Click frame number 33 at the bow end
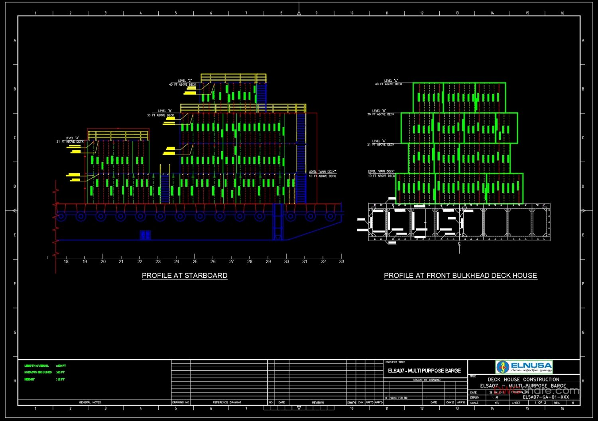Image resolution: width=598 pixels, height=421 pixels. tap(341, 262)
